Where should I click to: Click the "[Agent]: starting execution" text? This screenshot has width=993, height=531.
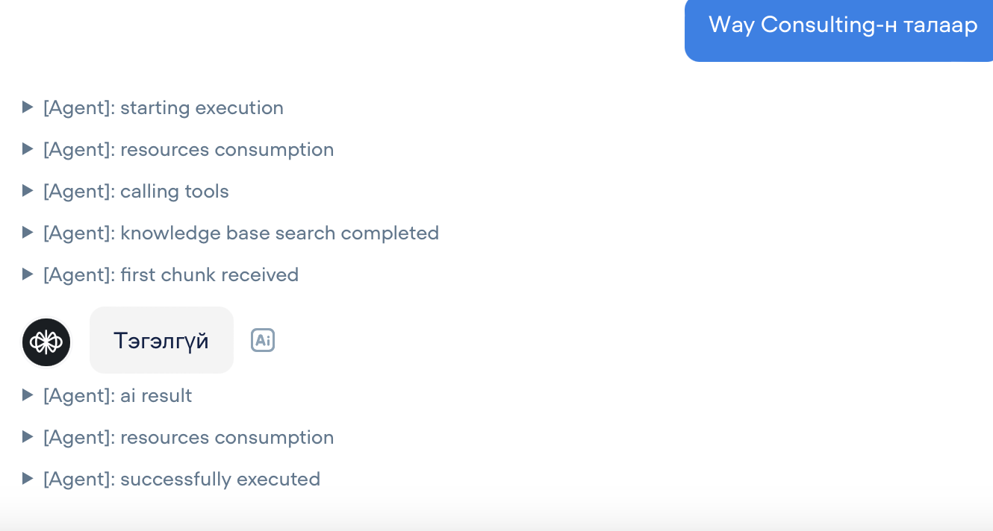pyautogui.click(x=164, y=107)
